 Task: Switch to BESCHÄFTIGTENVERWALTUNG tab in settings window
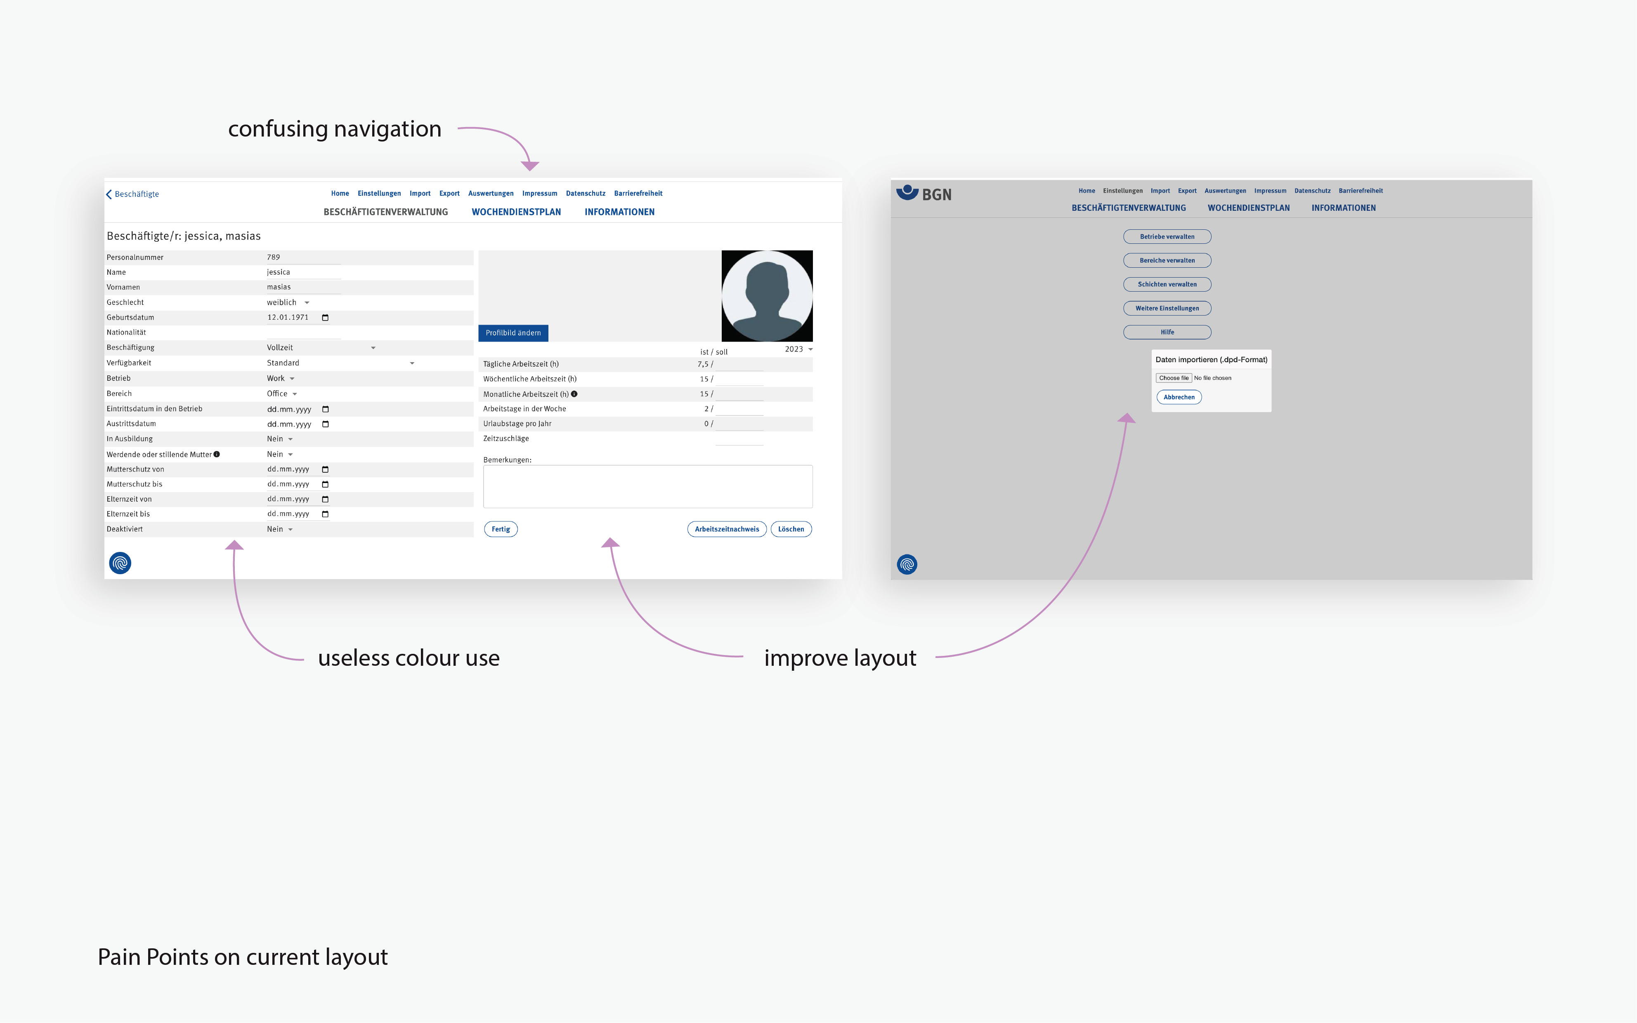pos(1128,208)
